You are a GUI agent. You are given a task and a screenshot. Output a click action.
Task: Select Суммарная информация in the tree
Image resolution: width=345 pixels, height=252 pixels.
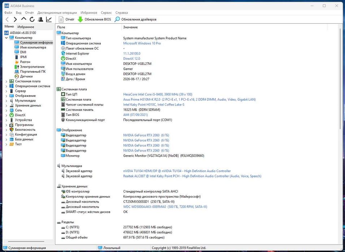pyautogui.click(x=34, y=42)
